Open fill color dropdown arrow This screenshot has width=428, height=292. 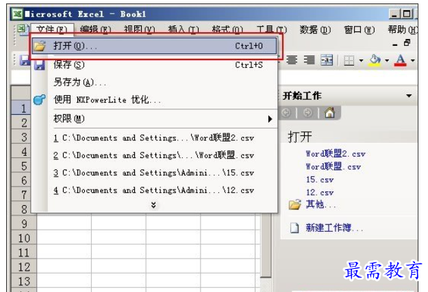[x=387, y=60]
